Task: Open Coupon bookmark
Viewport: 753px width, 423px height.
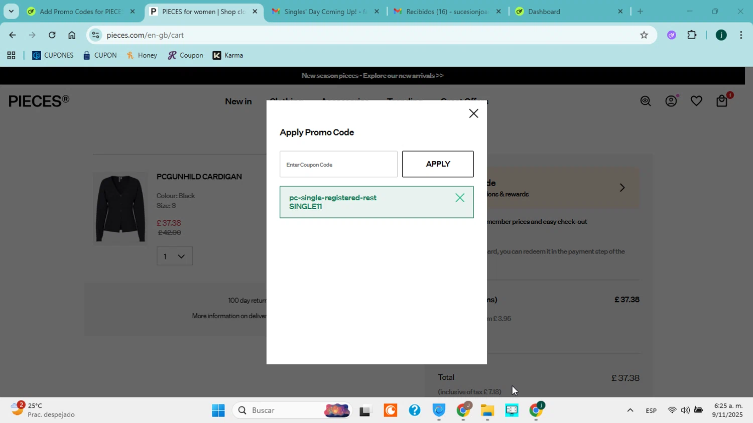Action: pyautogui.click(x=186, y=56)
